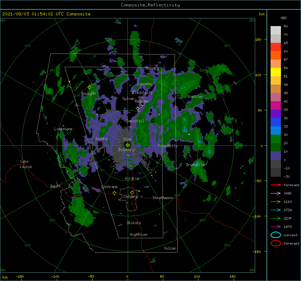
Task: Choose the bright green 20–30 dBZ swatch
Action: coord(276,139)
